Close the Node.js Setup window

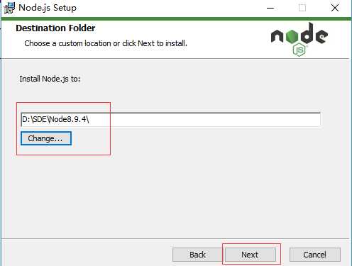coord(335,8)
